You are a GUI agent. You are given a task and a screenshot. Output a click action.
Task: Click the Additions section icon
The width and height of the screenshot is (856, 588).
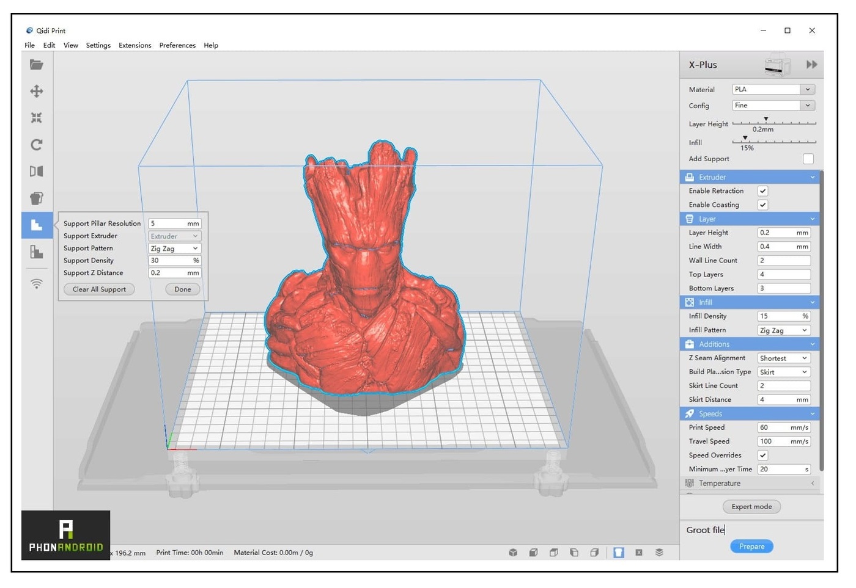coord(690,344)
